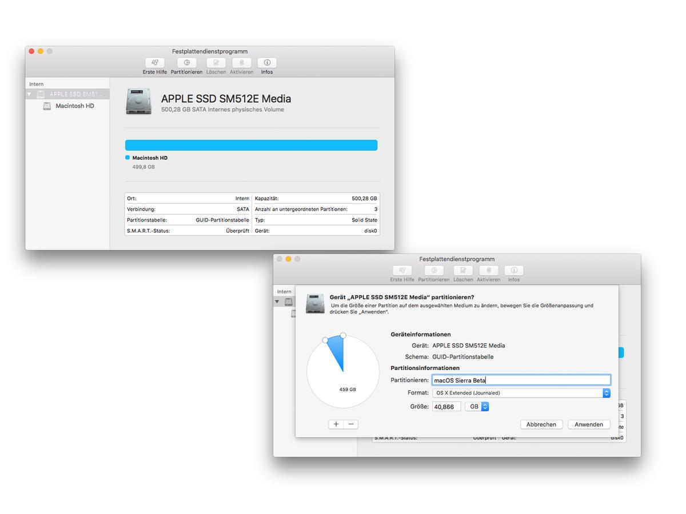Screen dimensions: 686x514
Task: Click the large drive icon beside APPLE SSD title
Action: (x=138, y=102)
